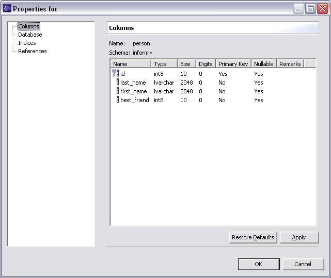The width and height of the screenshot is (331, 278).
Task: Open the Database properties page
Action: pos(30,35)
